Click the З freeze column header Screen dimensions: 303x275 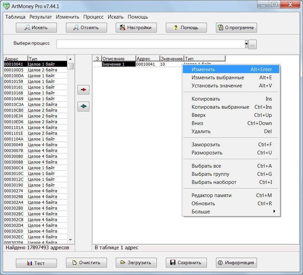coord(97,59)
